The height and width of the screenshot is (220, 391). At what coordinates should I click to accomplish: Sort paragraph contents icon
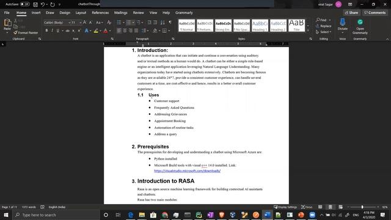point(163,23)
